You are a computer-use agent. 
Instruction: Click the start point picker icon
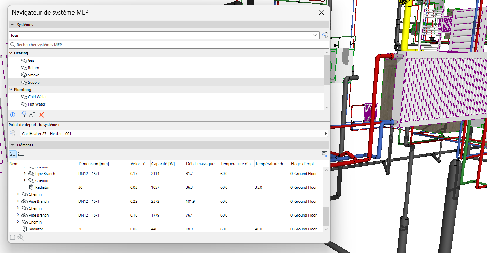point(12,133)
